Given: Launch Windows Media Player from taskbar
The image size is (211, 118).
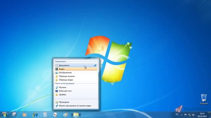Looking at the screenshot, I should pyautogui.click(x=24, y=115).
